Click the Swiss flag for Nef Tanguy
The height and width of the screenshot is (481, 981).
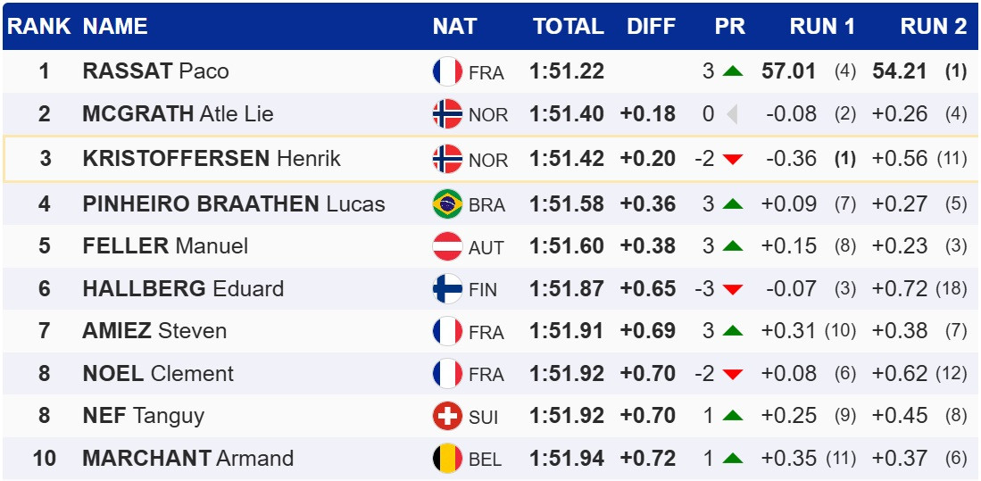[x=447, y=416]
